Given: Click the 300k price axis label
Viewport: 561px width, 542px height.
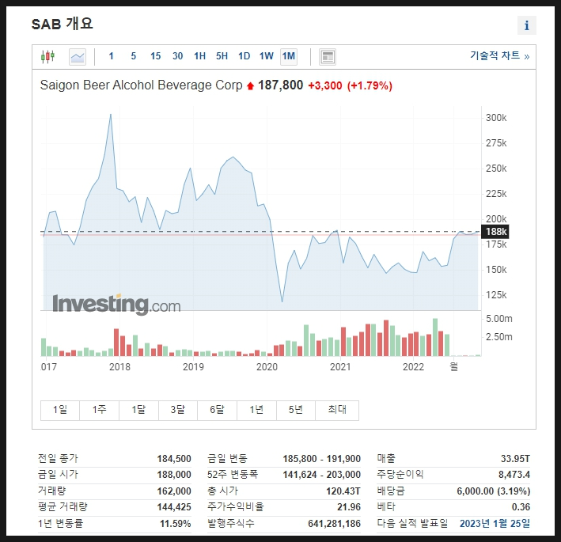Looking at the screenshot, I should [496, 118].
